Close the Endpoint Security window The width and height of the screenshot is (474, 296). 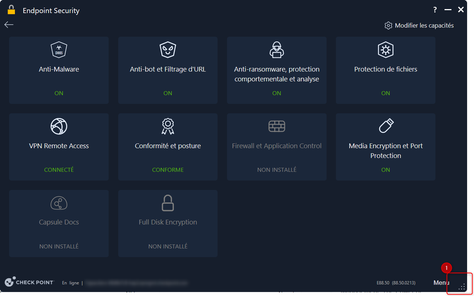461,10
